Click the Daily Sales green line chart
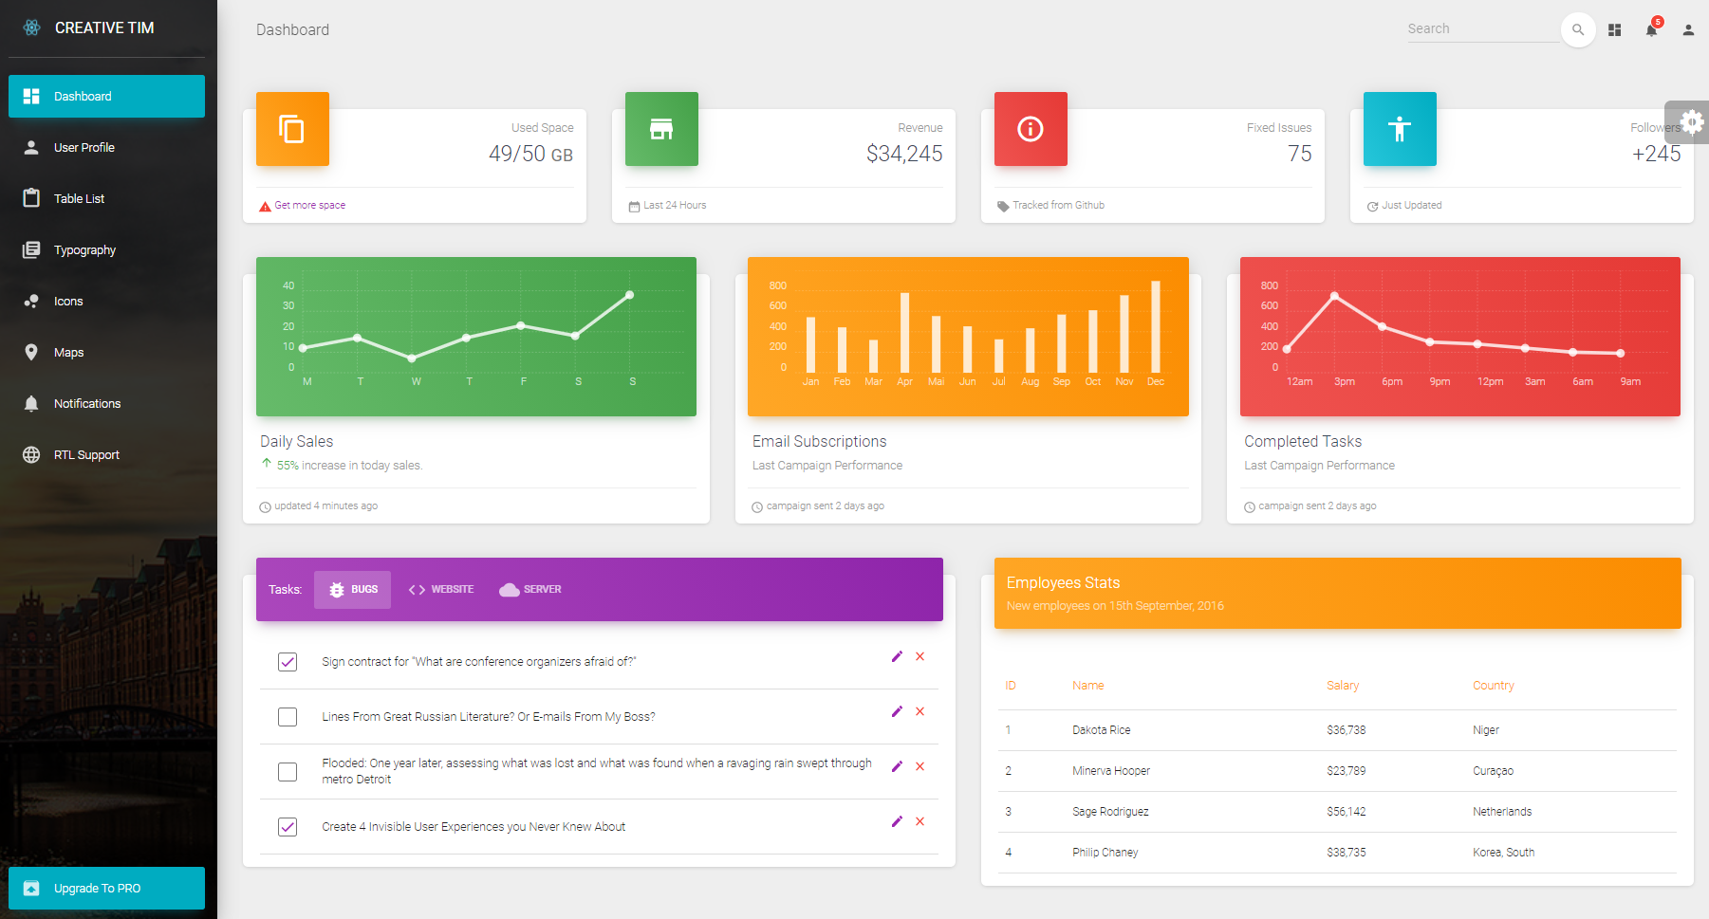Screen dimensions: 1709x919 click(x=476, y=337)
